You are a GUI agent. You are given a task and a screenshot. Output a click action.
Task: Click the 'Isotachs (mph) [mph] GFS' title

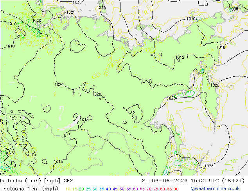tap(37, 180)
